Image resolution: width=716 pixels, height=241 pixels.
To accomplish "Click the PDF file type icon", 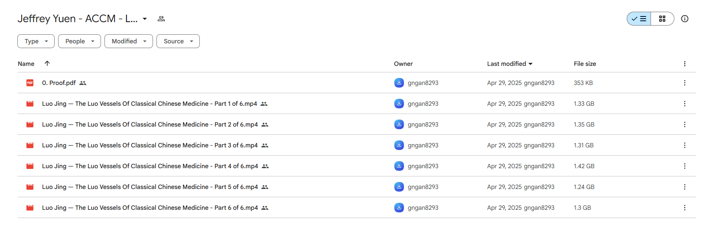I will pos(30,83).
